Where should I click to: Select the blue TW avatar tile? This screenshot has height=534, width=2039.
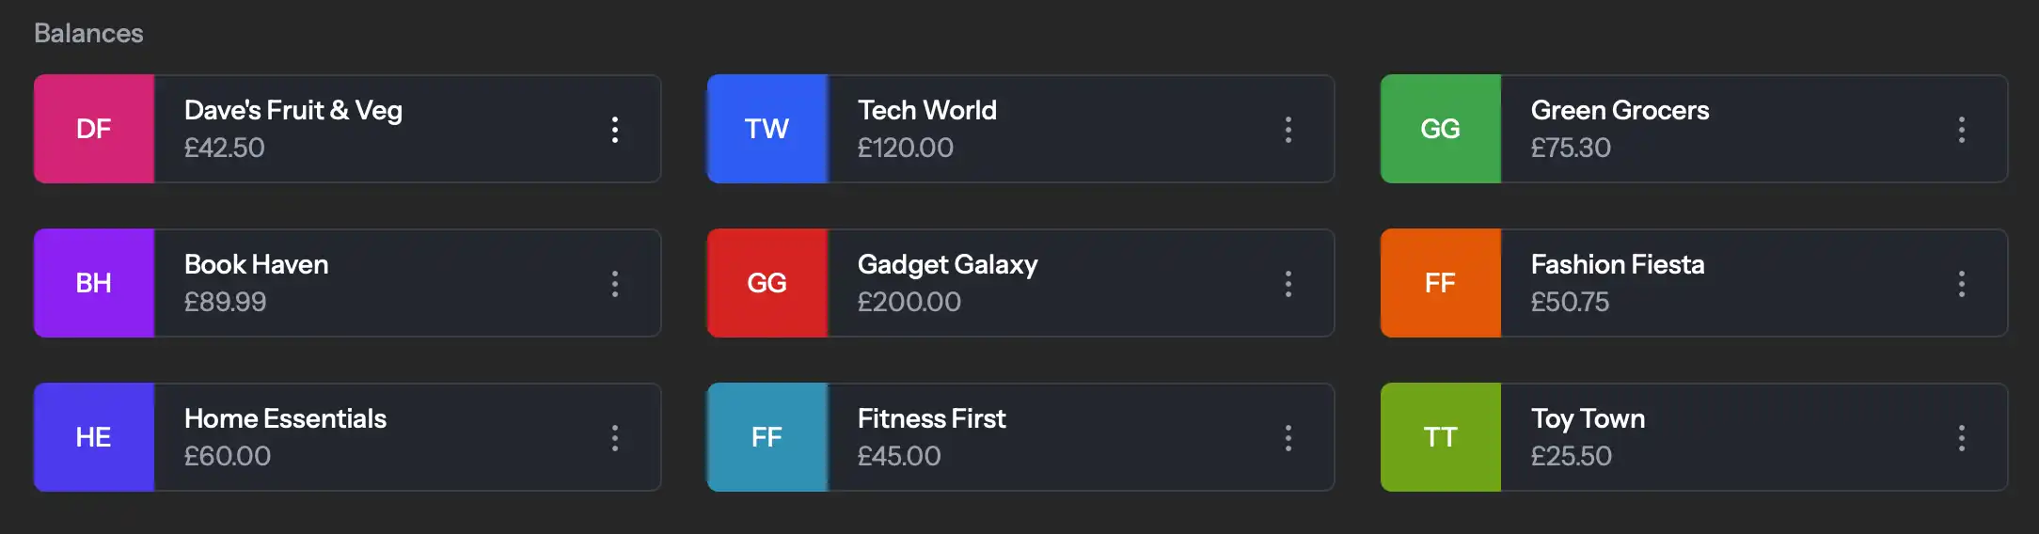tap(767, 130)
